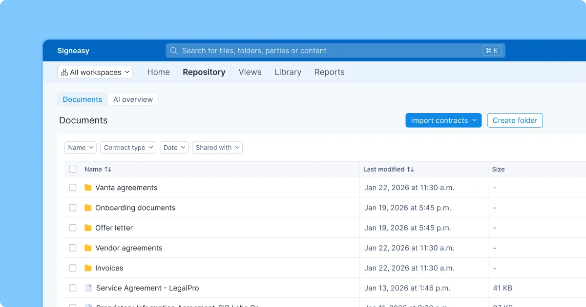Check the Onboarding documents row checkbox
Screen dimensions: 586x307
73,208
